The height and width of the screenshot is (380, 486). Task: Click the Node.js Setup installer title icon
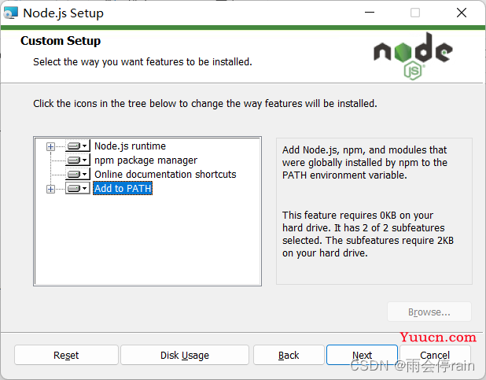(10, 13)
